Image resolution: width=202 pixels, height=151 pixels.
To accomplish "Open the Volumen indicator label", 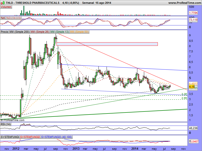I will (x=6, y=7).
